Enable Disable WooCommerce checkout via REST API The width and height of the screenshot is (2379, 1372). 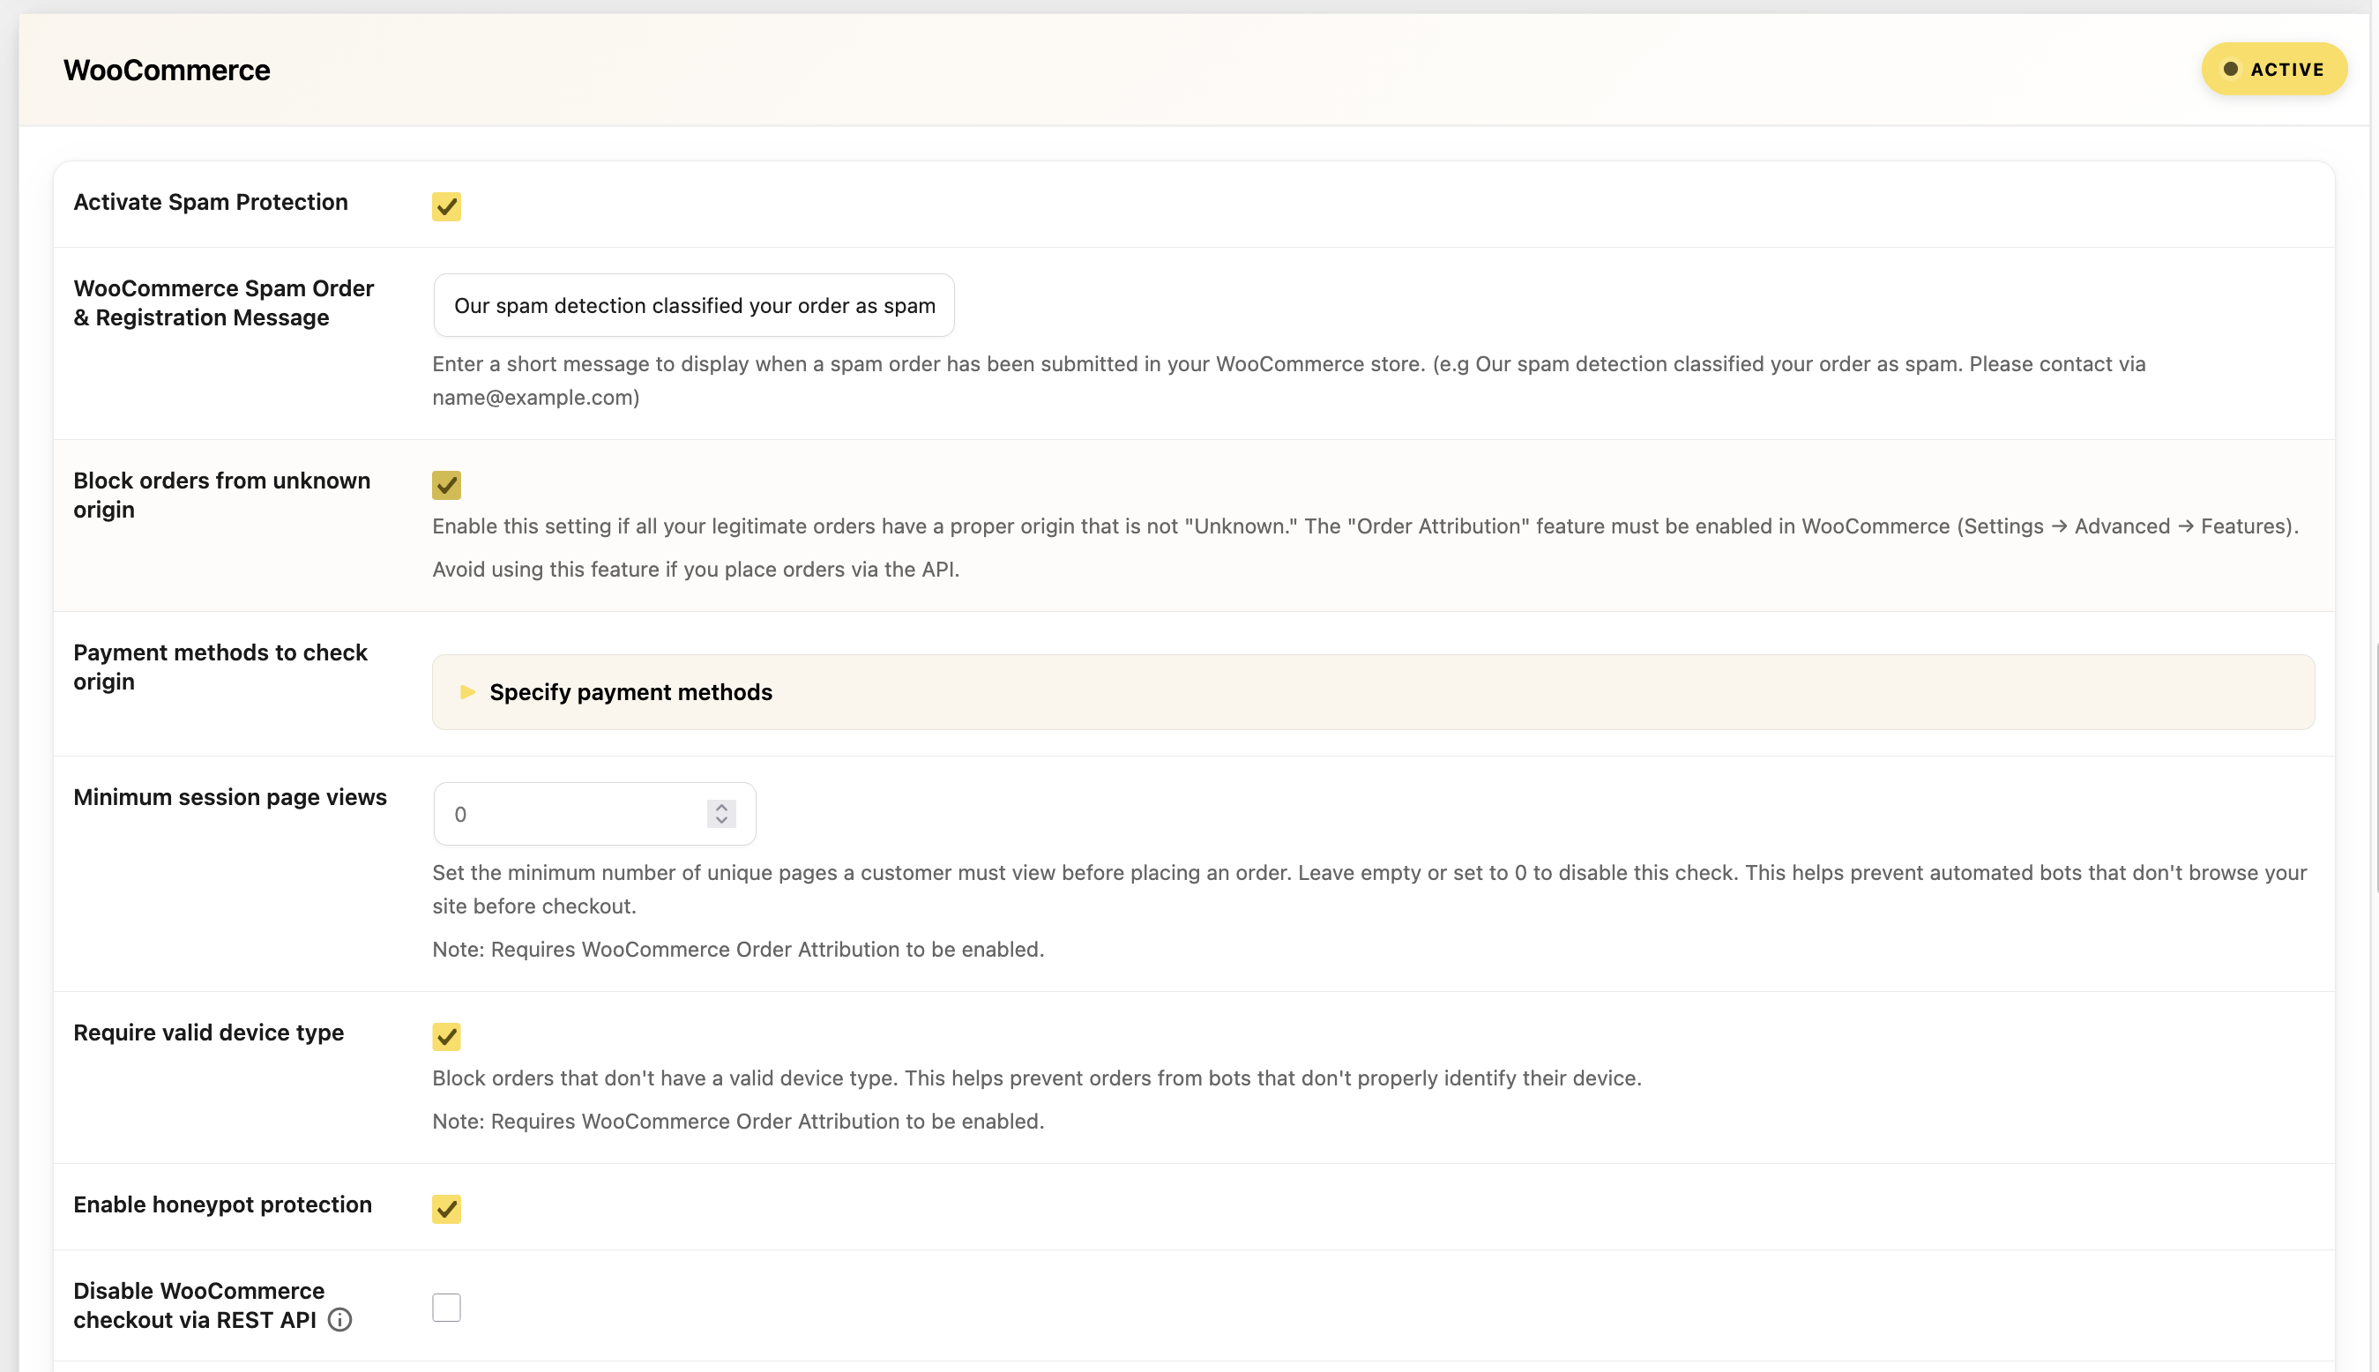coord(446,1308)
